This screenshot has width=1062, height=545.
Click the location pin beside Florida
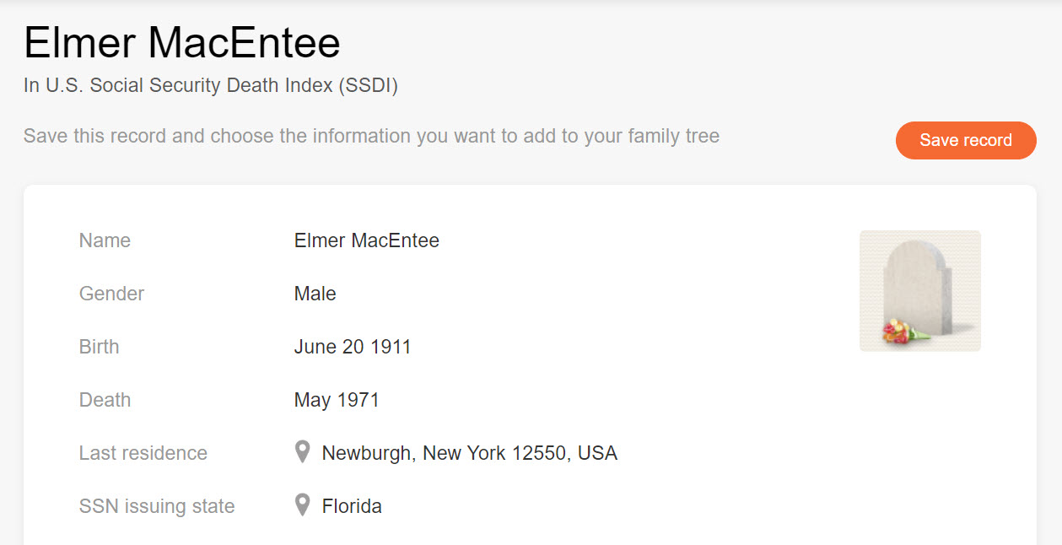(x=302, y=505)
